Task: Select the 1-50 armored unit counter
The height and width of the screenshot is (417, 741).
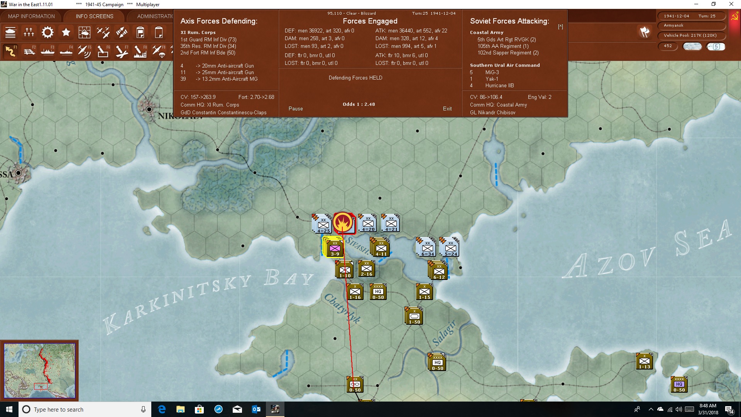Action: 414,316
